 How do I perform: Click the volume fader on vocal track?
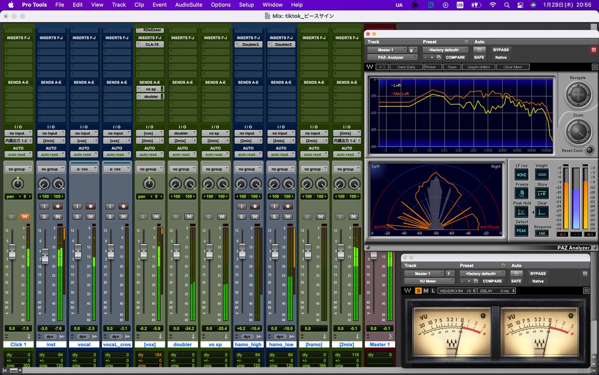coord(78,252)
